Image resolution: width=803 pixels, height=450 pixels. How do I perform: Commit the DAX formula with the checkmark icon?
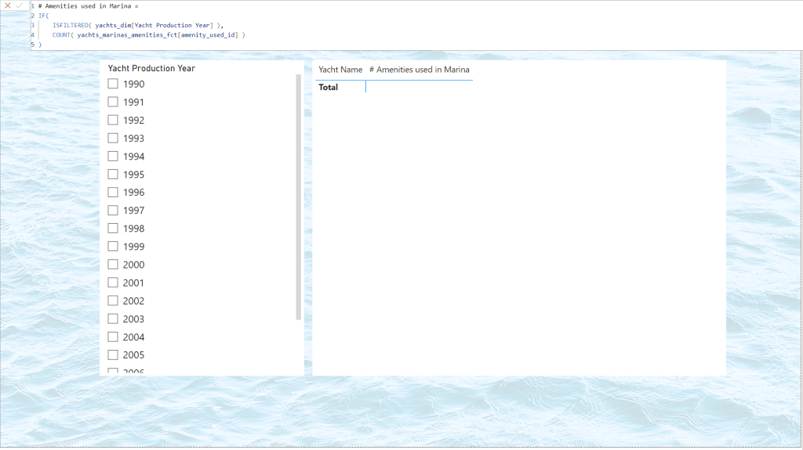point(20,5)
